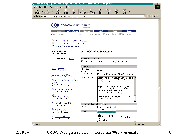Open the File menu
Viewport: 187px width, 140px height.
point(35,7)
